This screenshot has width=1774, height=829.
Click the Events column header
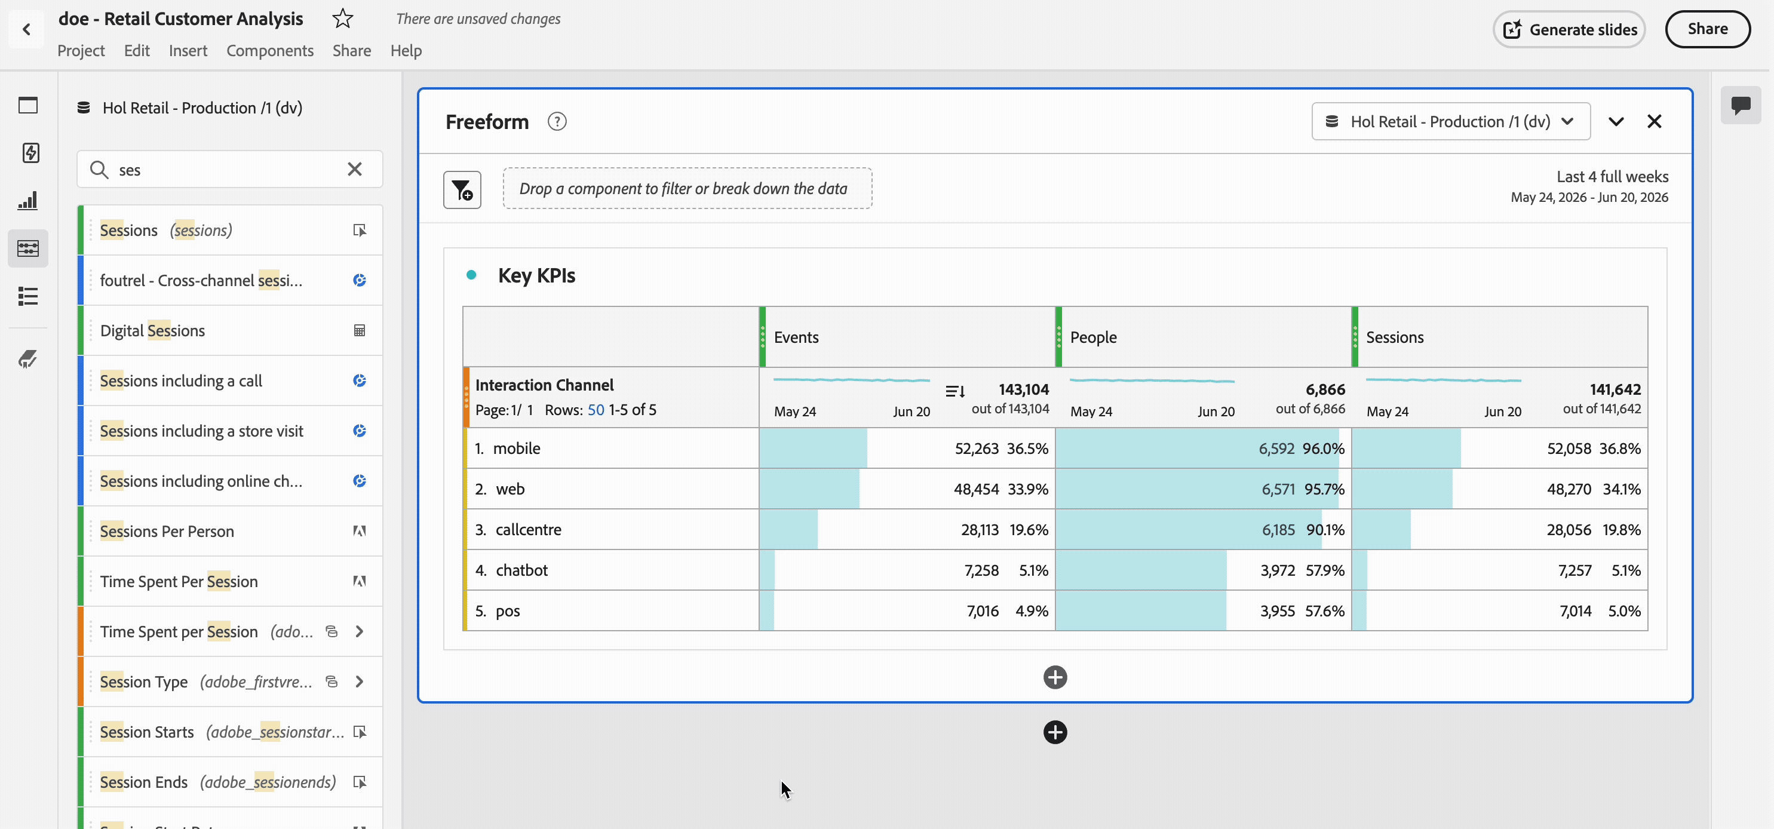coord(907,337)
